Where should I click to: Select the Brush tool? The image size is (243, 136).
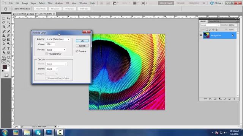[8, 31]
